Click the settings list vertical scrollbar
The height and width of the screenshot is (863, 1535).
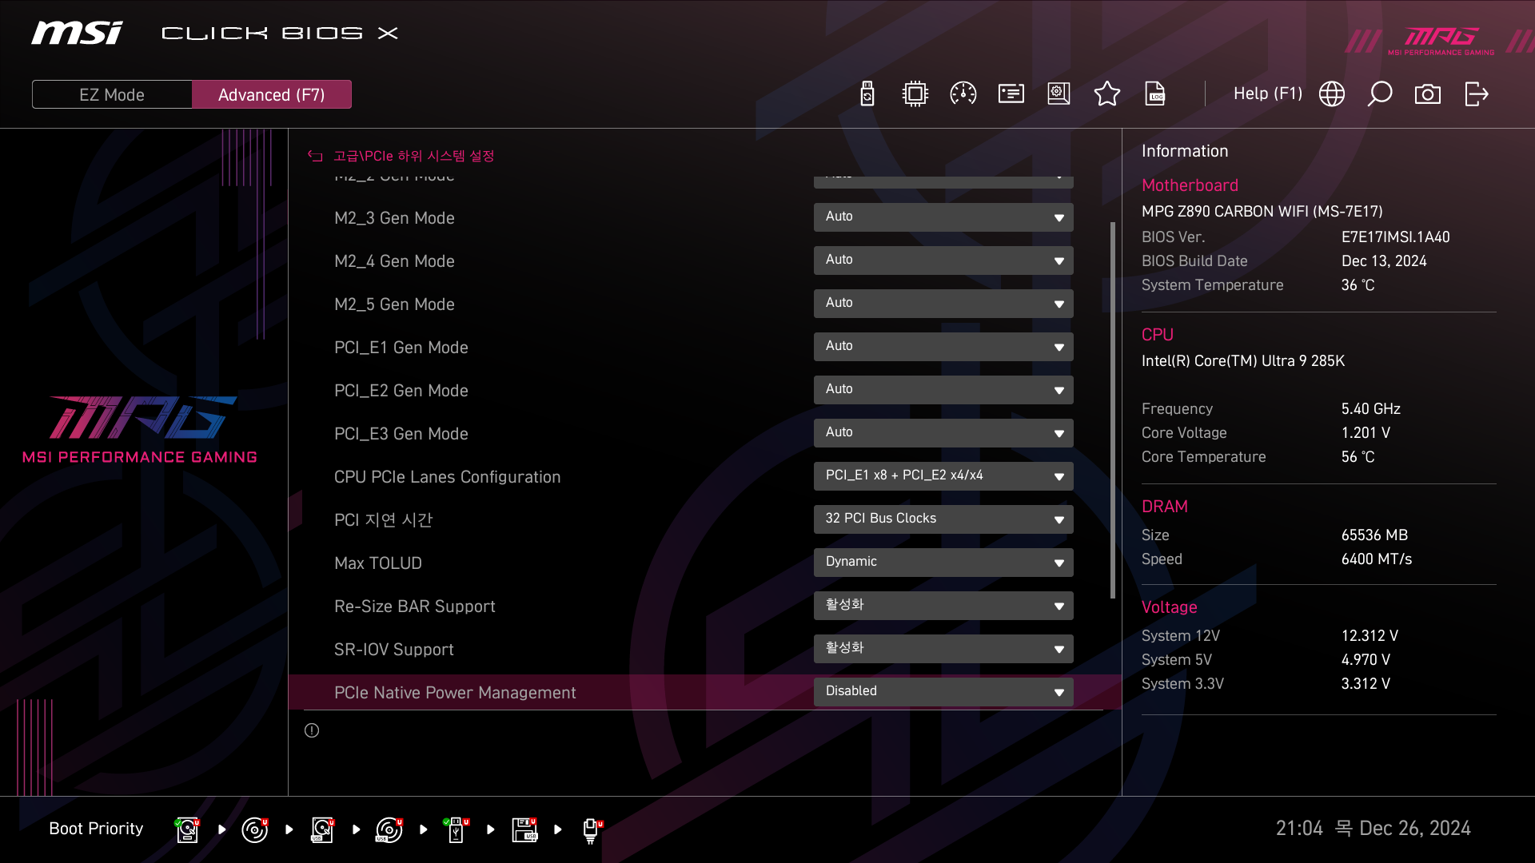coord(1113,410)
